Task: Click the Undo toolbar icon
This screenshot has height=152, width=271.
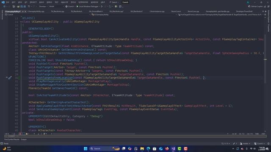Action: tap(29, 7)
